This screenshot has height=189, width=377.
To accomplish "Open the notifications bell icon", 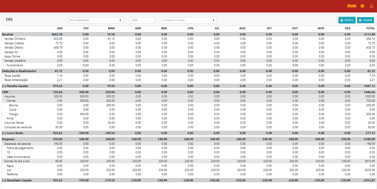I will [371, 6].
